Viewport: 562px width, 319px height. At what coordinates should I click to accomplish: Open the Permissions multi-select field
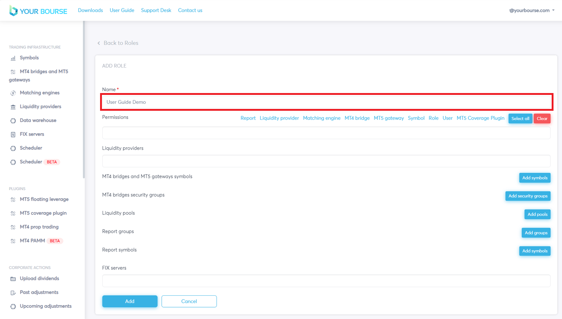pyautogui.click(x=326, y=133)
